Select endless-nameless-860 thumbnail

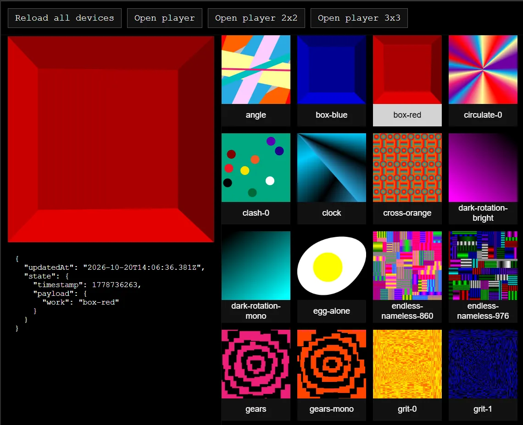click(407, 266)
